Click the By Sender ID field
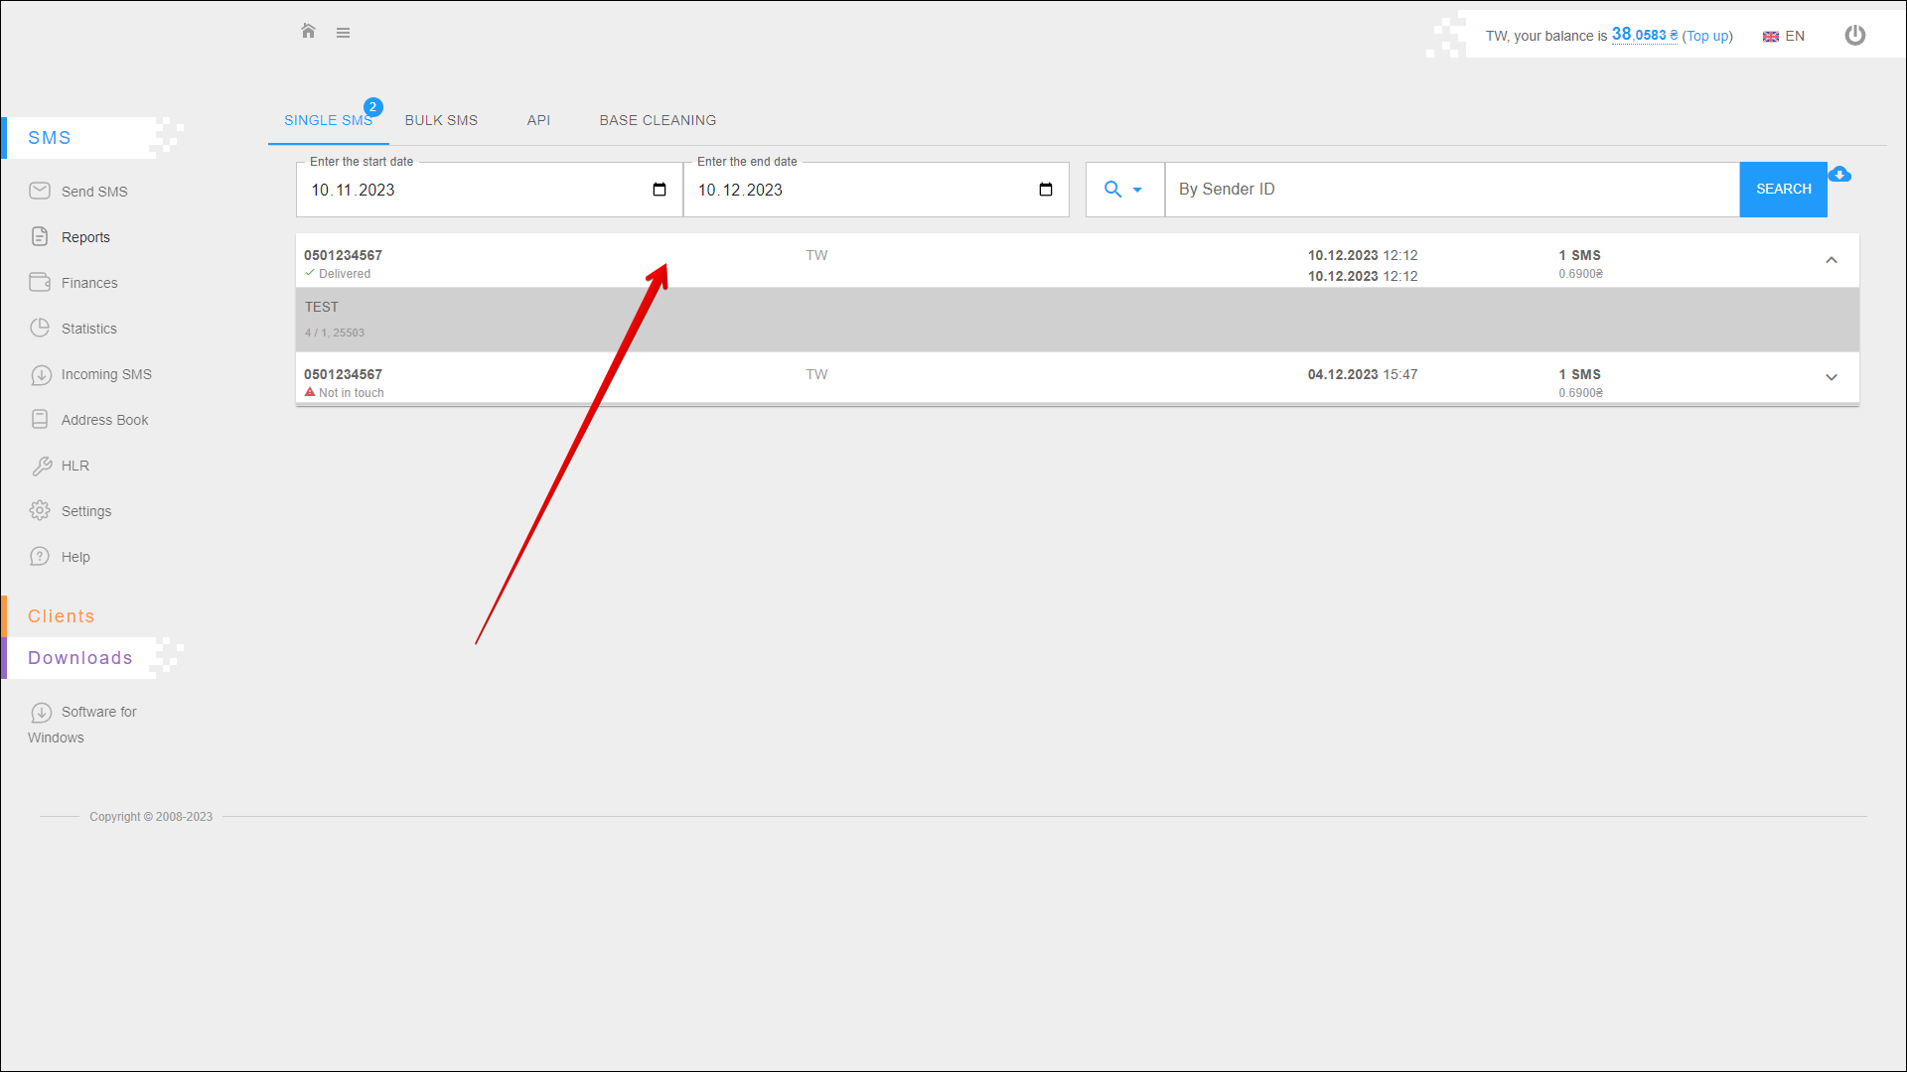 click(x=1450, y=190)
